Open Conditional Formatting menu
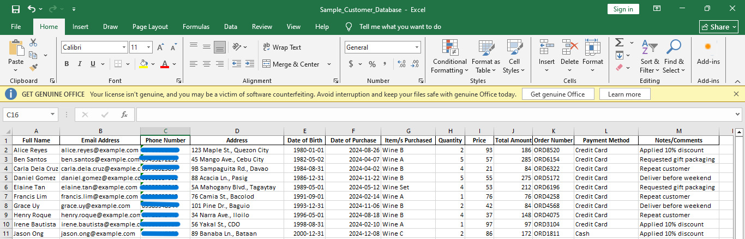 click(449, 57)
